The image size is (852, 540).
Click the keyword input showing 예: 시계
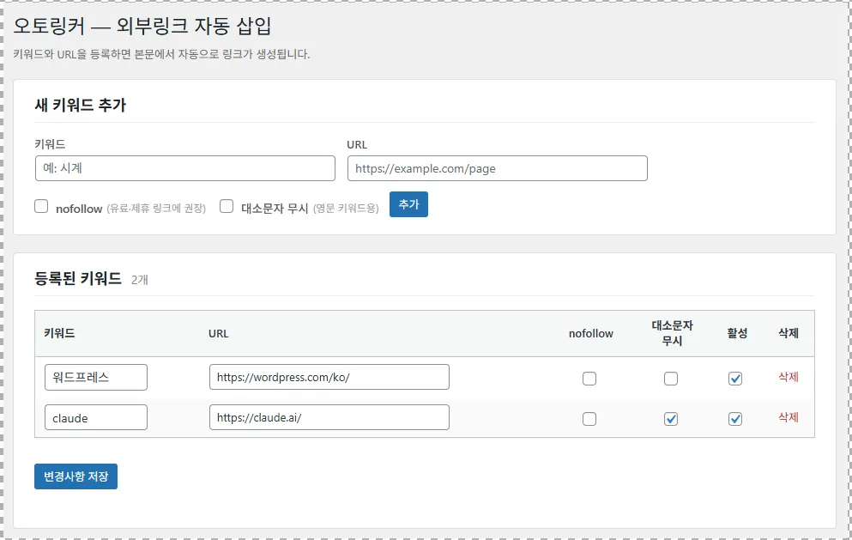(184, 168)
